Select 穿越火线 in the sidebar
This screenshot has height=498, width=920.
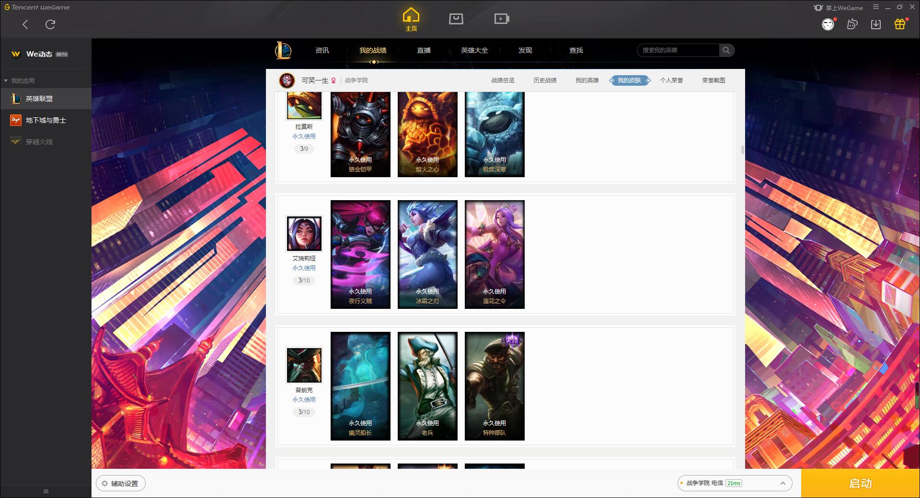point(46,142)
